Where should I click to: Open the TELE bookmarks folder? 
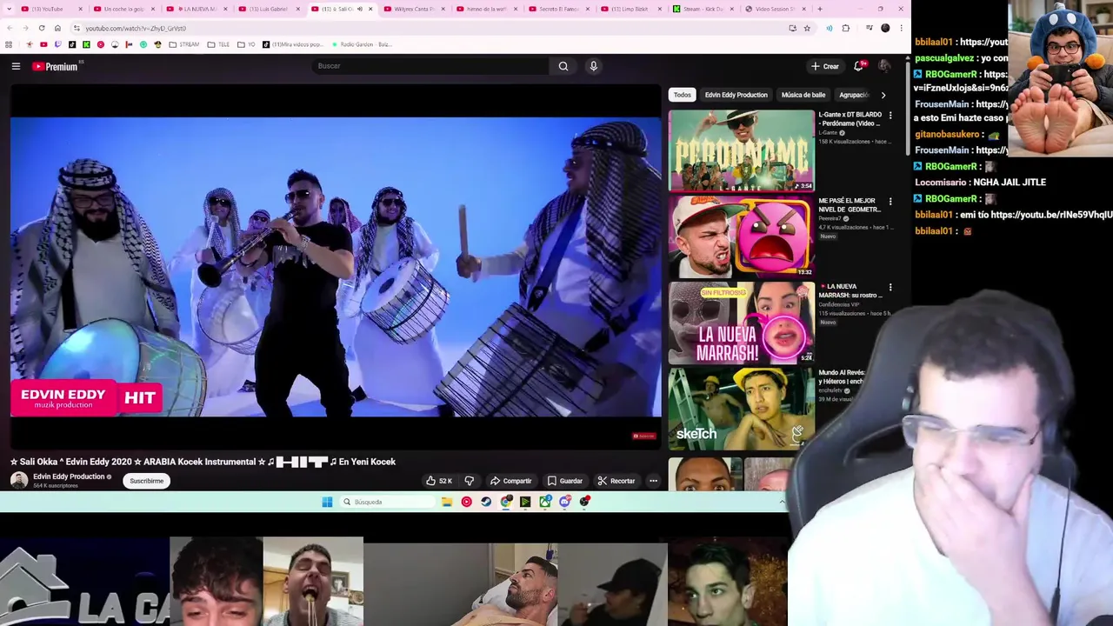click(218, 44)
